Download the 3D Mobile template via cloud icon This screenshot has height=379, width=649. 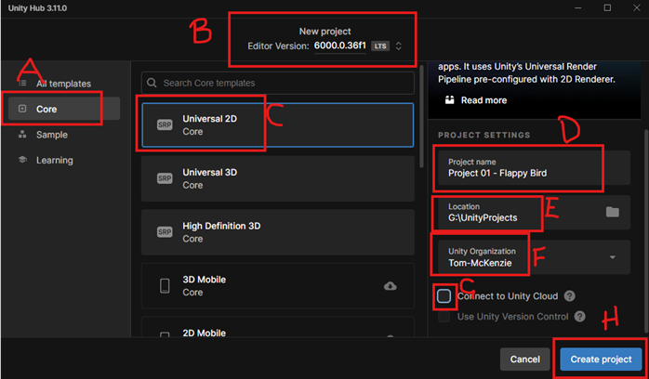391,286
